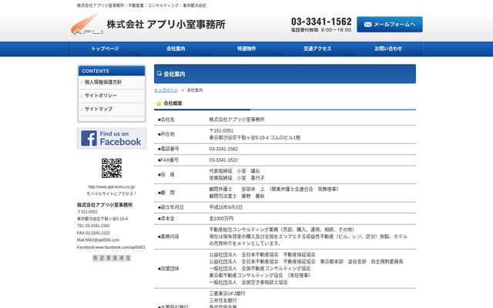Click the sidebar Mail address text
Screen dimensions: 493x308
click(98, 240)
